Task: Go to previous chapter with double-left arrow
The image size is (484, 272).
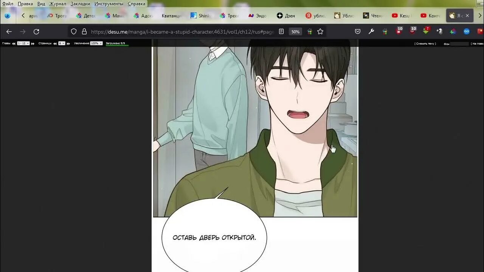Action: (14, 44)
